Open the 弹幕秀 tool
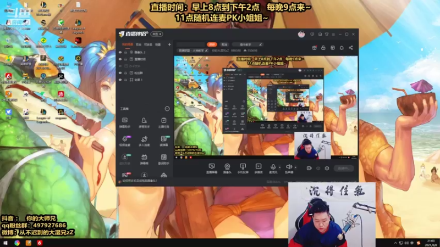 144,159
